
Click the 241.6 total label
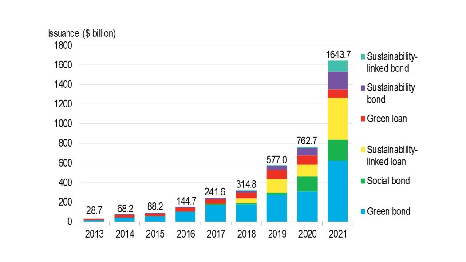[215, 192]
